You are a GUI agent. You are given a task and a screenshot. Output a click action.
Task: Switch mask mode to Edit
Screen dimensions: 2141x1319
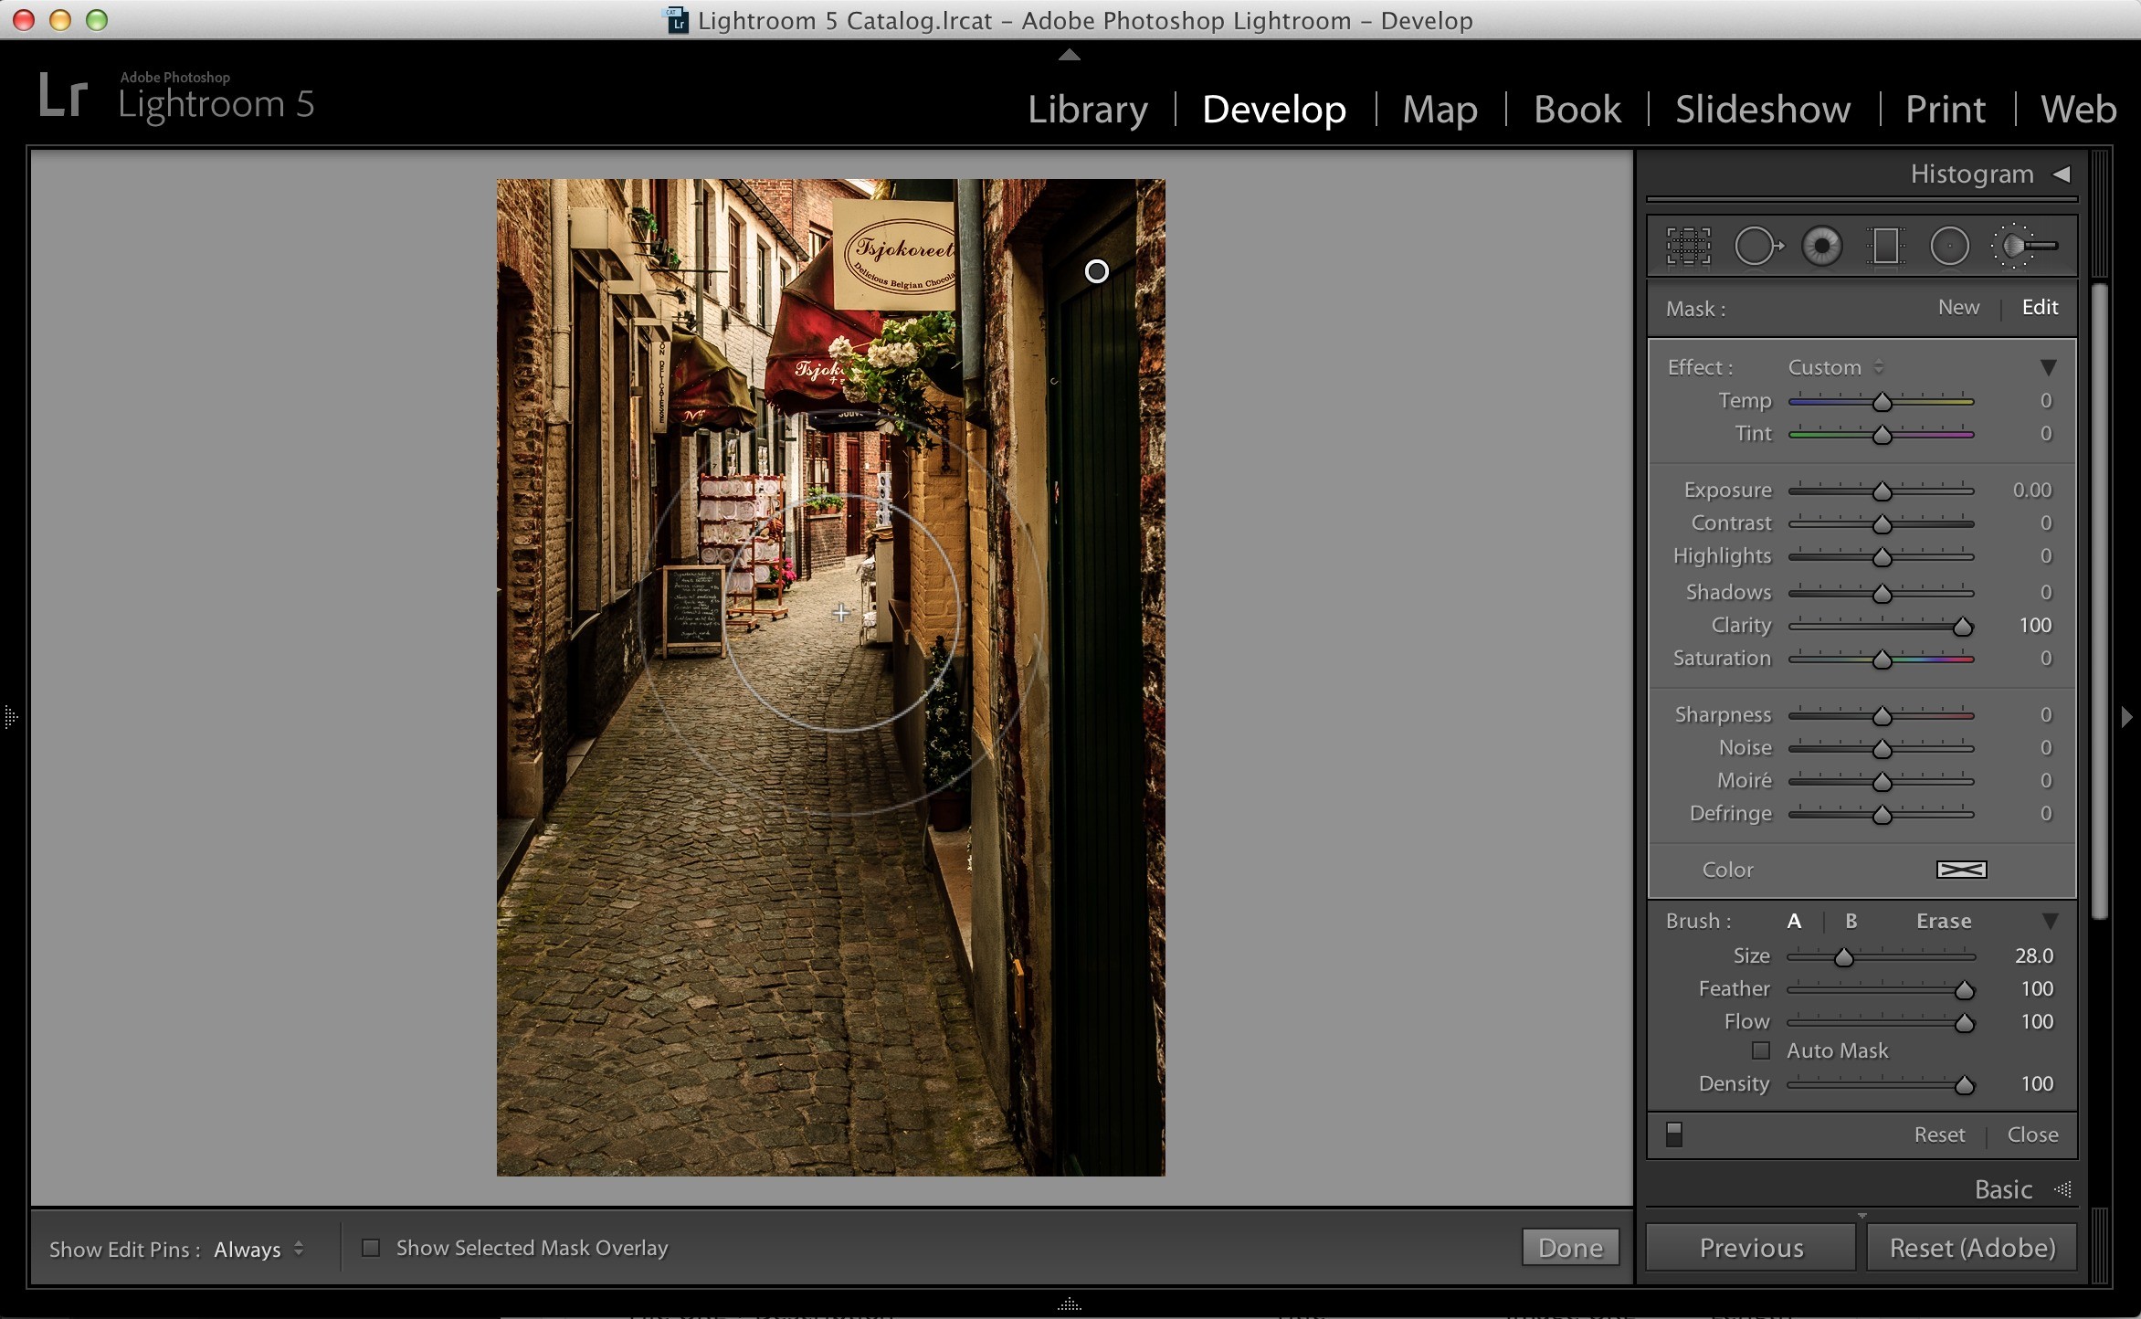pos(2040,308)
